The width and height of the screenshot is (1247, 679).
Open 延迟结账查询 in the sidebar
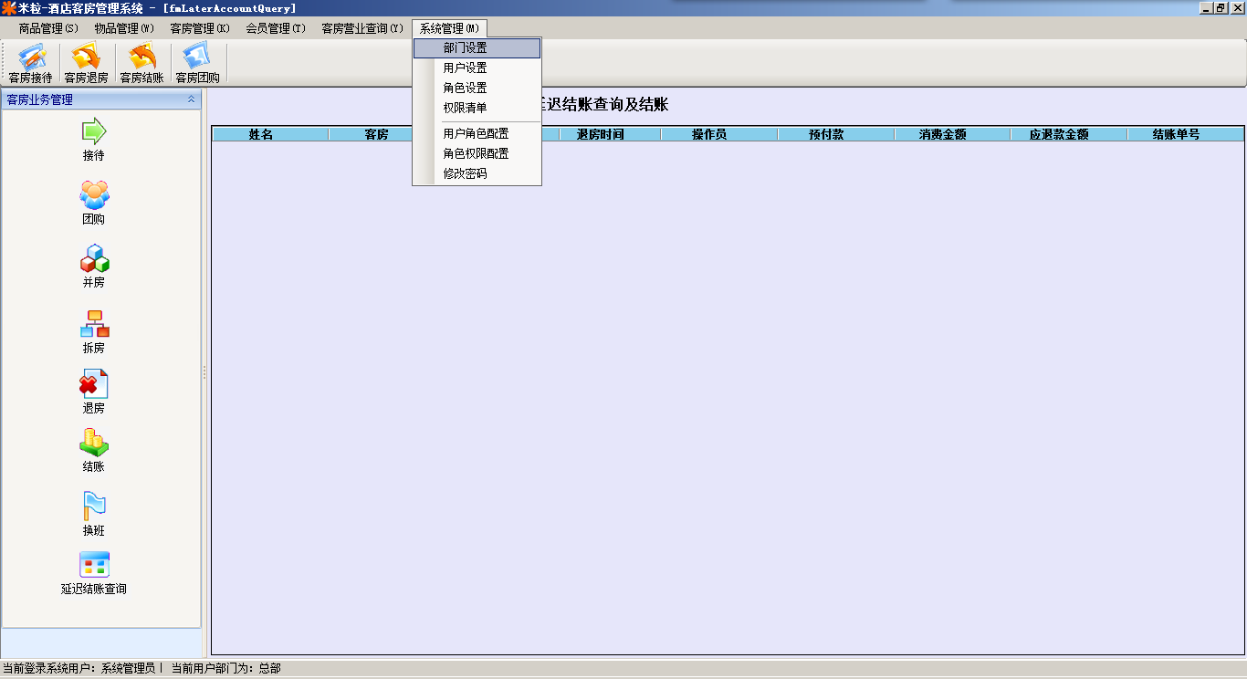(x=94, y=566)
